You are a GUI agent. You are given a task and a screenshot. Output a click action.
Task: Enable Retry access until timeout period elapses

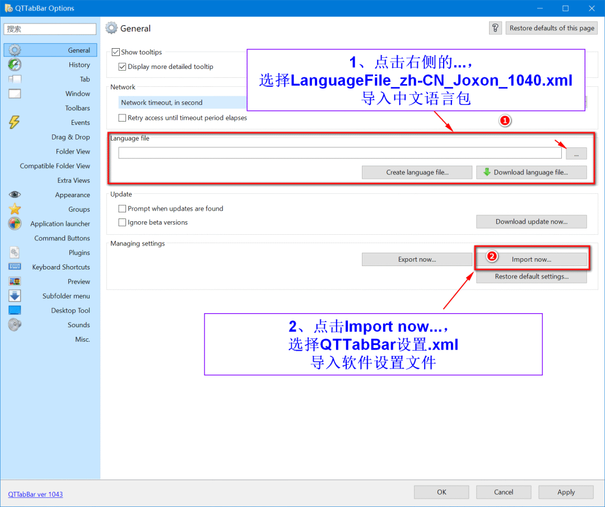click(122, 118)
